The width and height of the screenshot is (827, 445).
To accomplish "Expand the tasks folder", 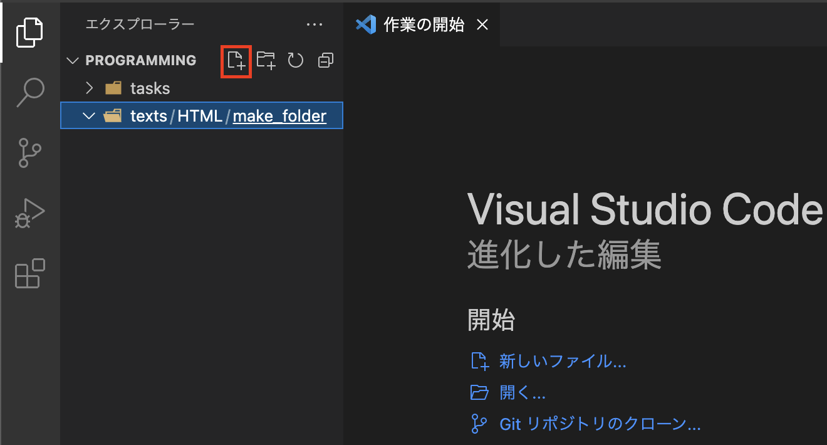I will 89,88.
